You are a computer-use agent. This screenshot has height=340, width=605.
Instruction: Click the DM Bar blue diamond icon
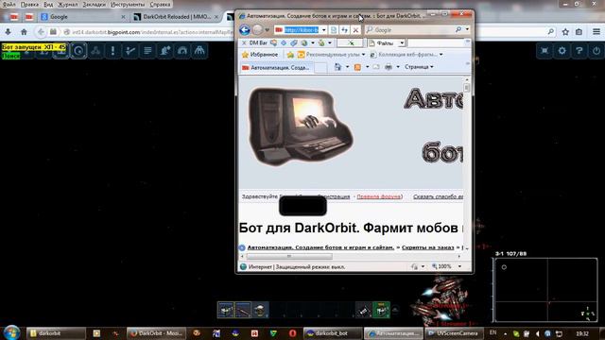pos(284,42)
